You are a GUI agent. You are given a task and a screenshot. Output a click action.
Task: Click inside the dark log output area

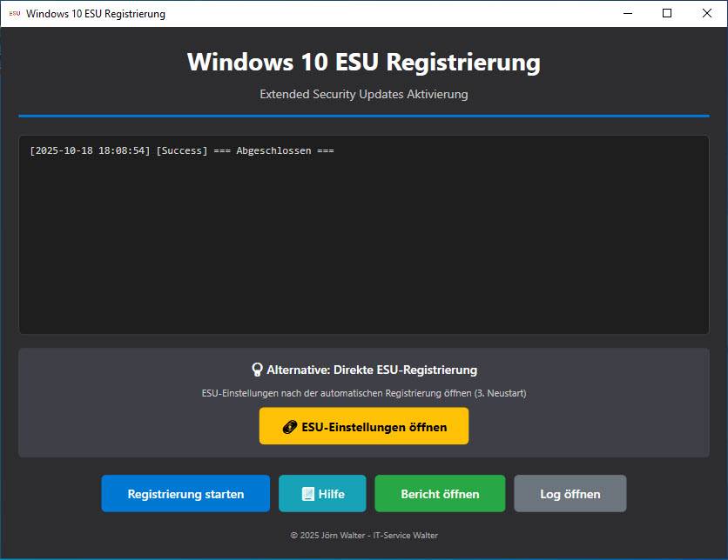pyautogui.click(x=363, y=243)
